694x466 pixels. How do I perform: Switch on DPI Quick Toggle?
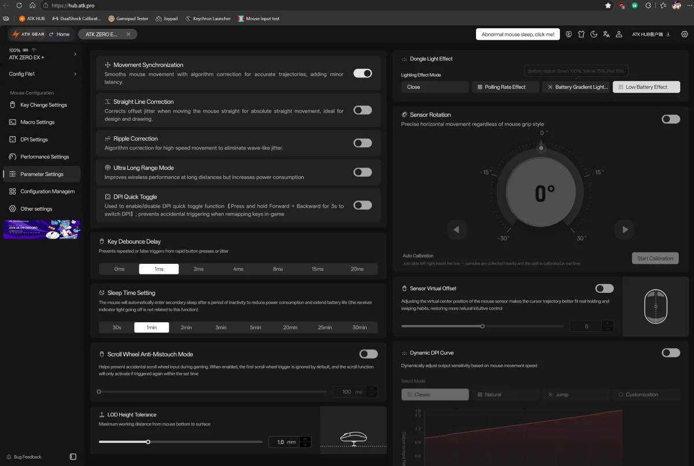click(363, 205)
